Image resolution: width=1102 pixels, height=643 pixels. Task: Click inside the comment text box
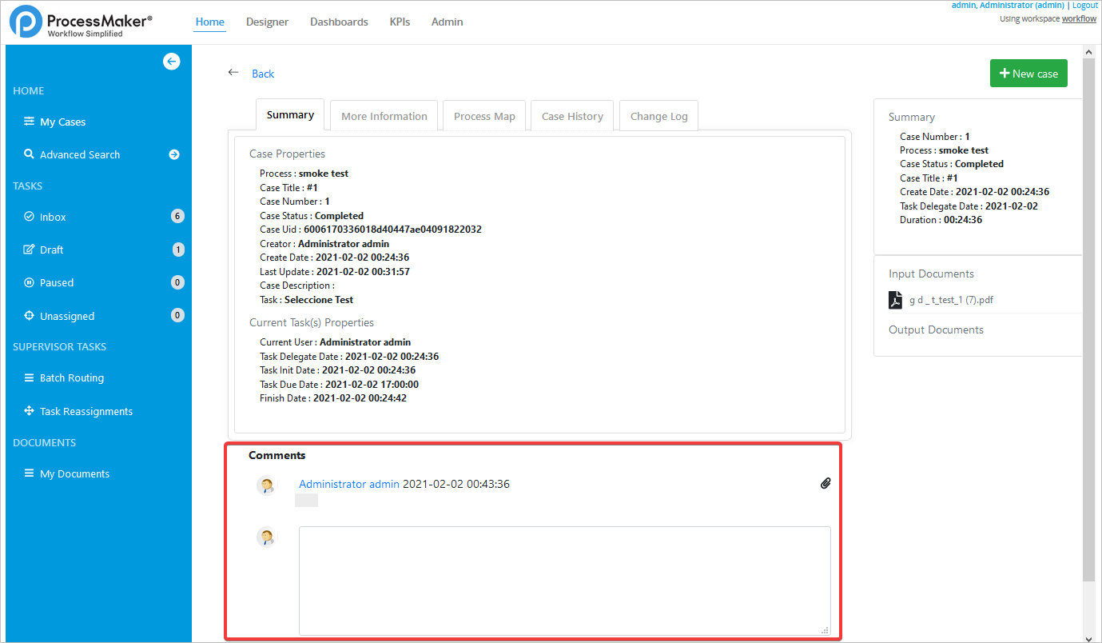tap(564, 581)
